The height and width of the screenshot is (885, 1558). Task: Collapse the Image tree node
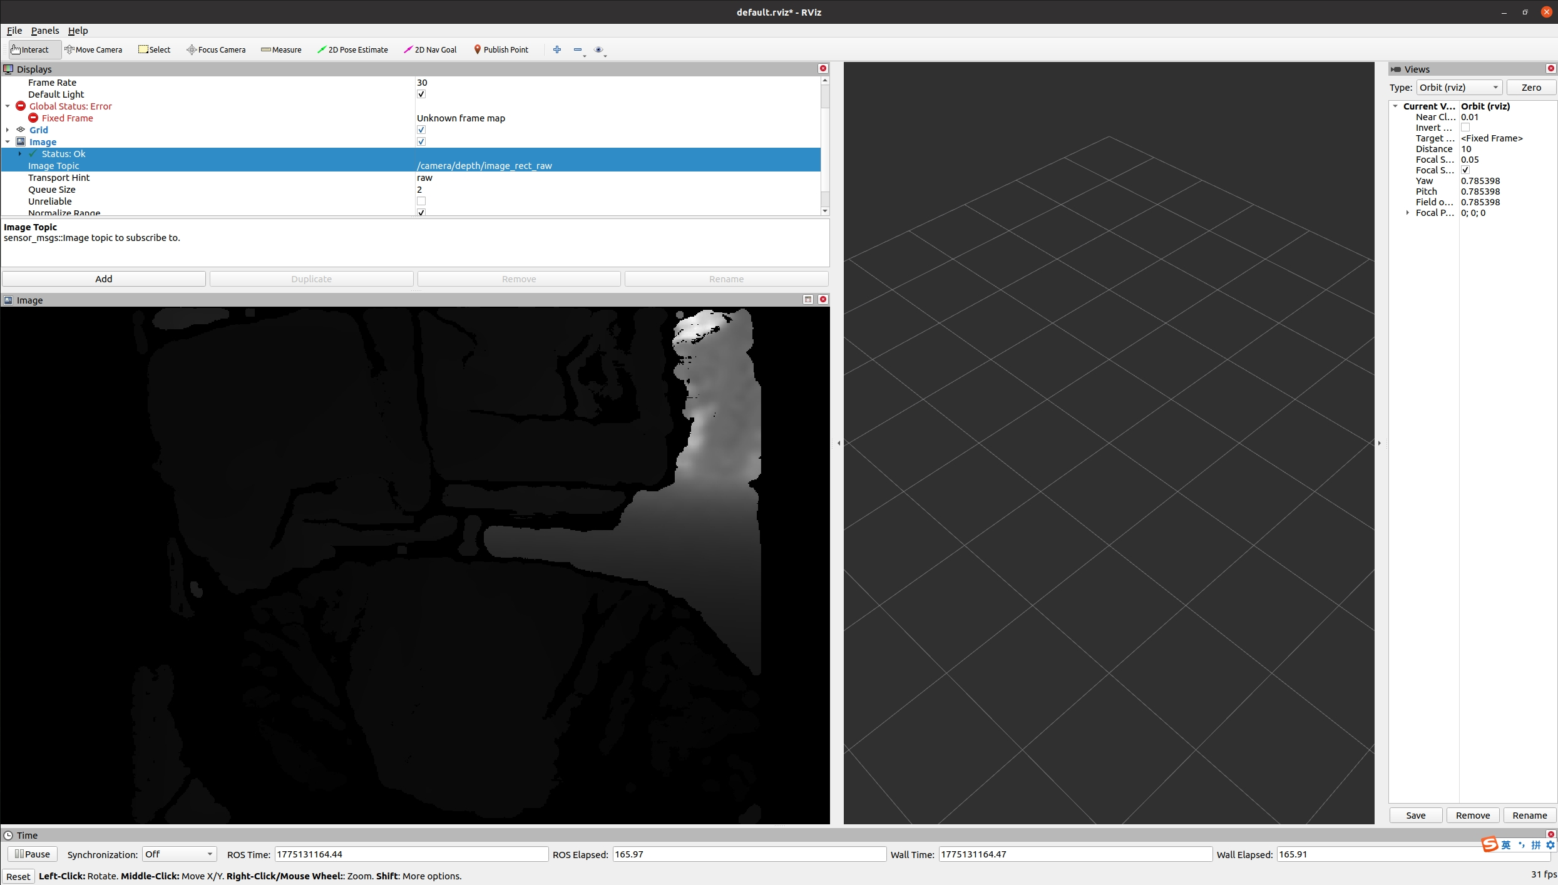(x=8, y=141)
